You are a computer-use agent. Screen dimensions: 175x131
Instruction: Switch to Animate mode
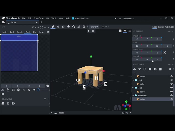169,27
